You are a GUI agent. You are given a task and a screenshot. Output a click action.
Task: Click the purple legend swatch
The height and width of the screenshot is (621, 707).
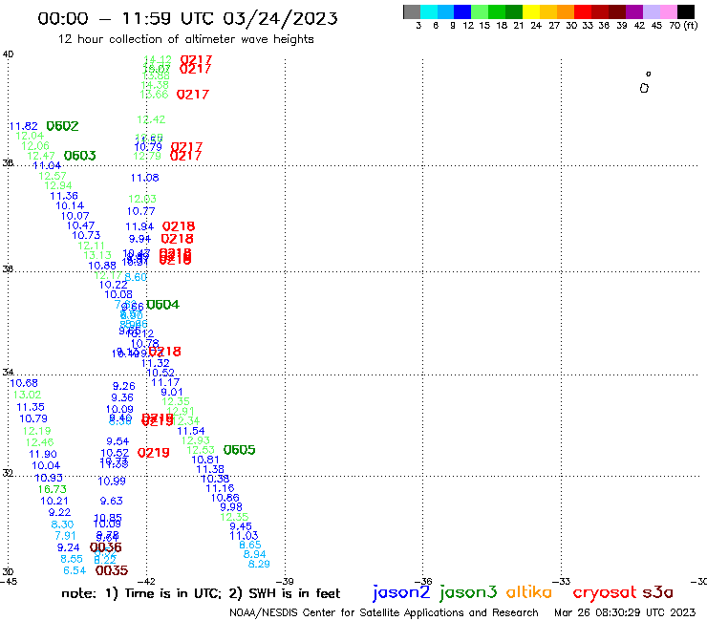click(634, 11)
